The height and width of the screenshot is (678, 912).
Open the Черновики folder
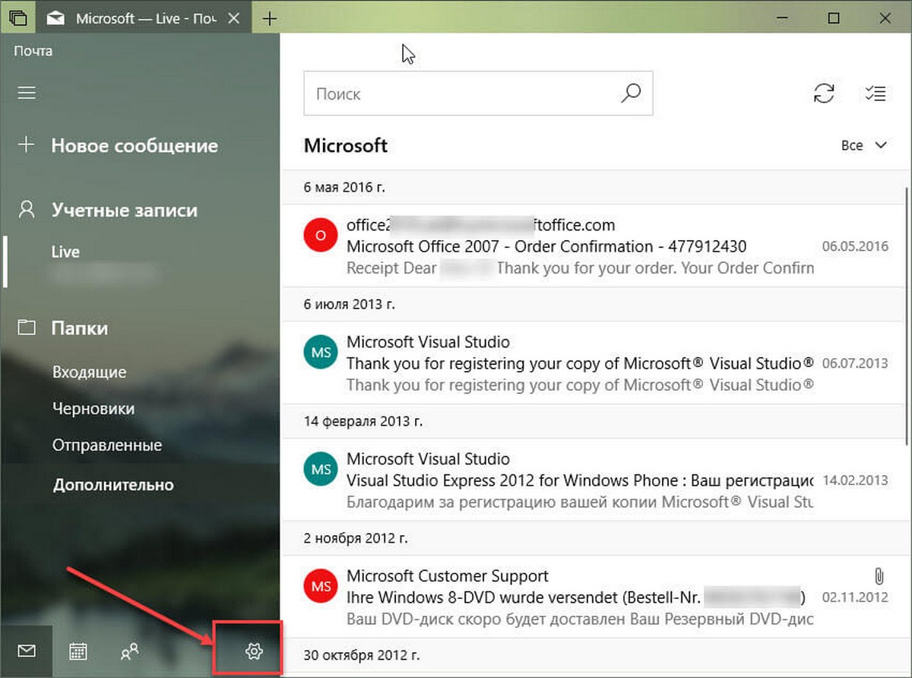(x=93, y=409)
